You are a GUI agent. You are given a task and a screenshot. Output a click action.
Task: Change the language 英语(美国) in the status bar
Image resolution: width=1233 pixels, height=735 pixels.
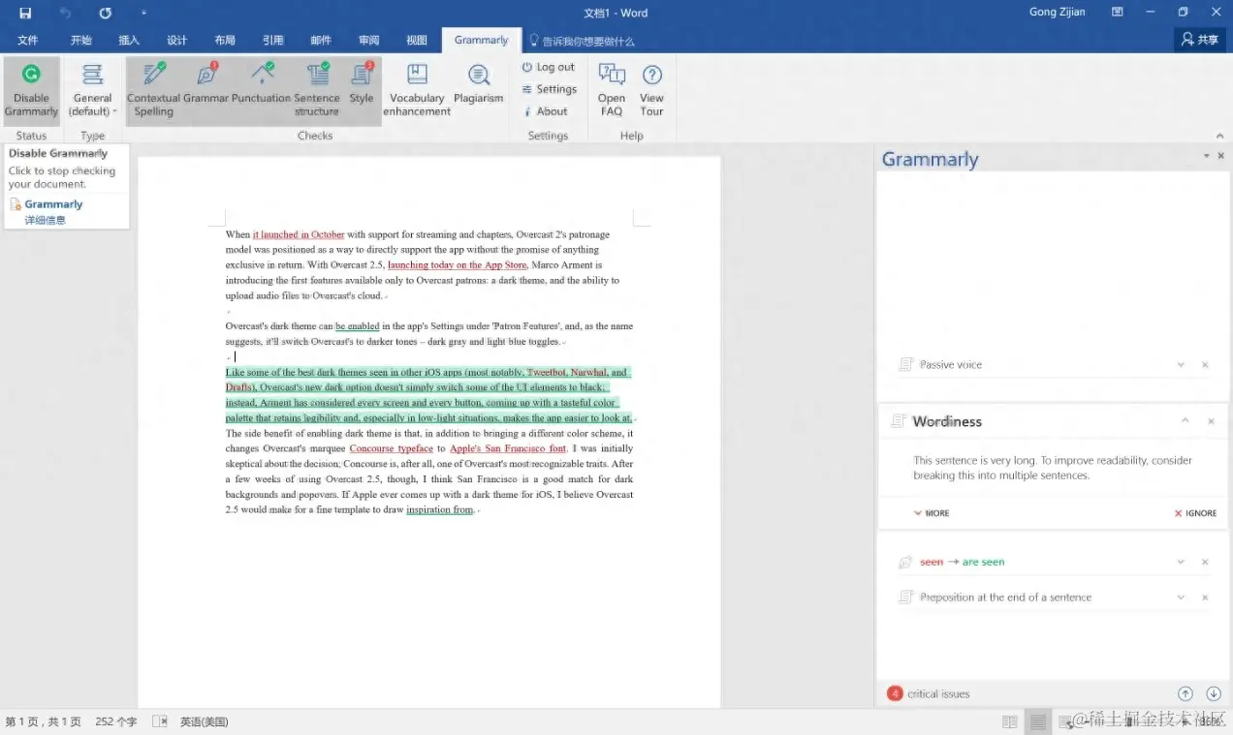pyautogui.click(x=204, y=721)
